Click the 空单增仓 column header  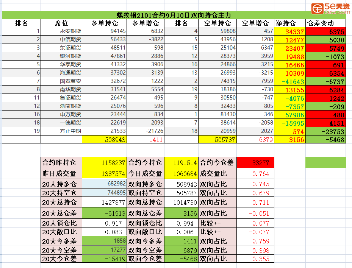pos(255,23)
